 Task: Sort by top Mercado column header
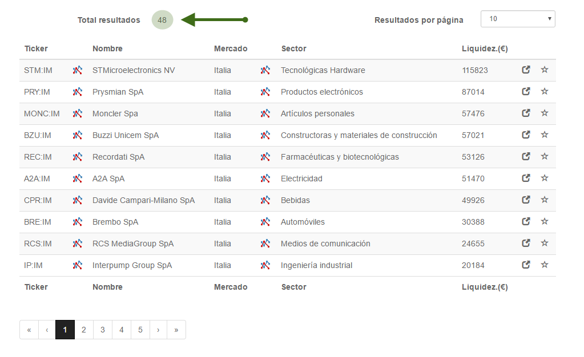click(x=231, y=49)
